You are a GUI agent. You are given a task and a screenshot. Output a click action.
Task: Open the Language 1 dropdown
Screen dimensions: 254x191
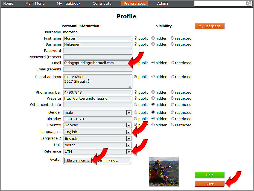(128, 132)
